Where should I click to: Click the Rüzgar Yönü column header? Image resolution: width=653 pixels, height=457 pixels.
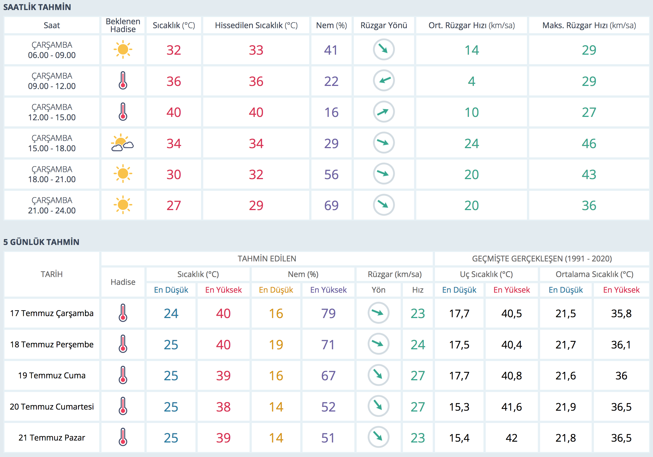tap(383, 25)
